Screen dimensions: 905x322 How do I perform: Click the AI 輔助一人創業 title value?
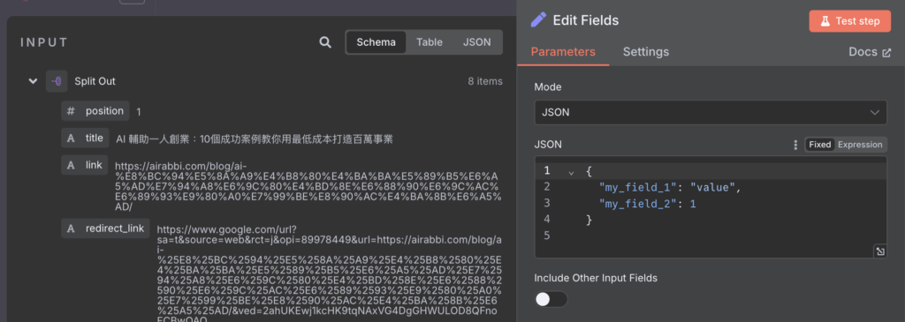(255, 139)
